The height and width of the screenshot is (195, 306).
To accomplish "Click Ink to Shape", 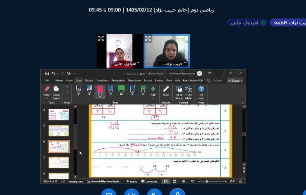I will point(179,93).
